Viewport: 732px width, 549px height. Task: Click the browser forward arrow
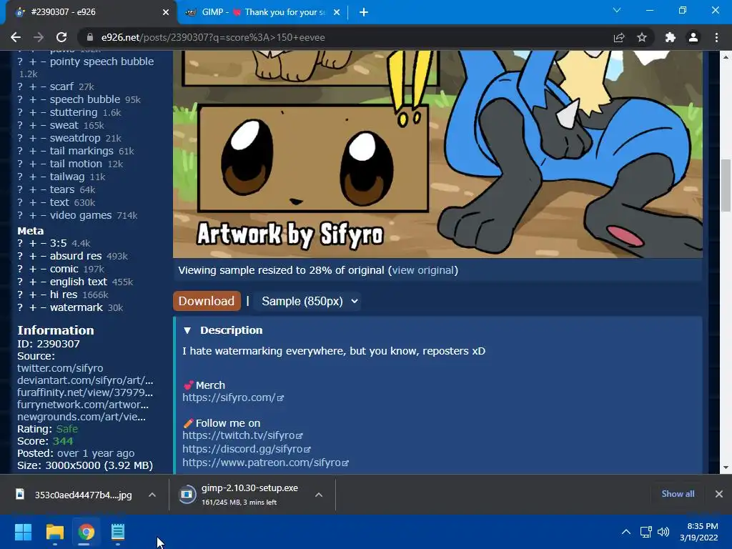(x=39, y=37)
